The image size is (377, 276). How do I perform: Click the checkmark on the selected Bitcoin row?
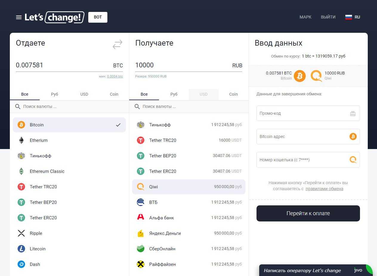(118, 125)
